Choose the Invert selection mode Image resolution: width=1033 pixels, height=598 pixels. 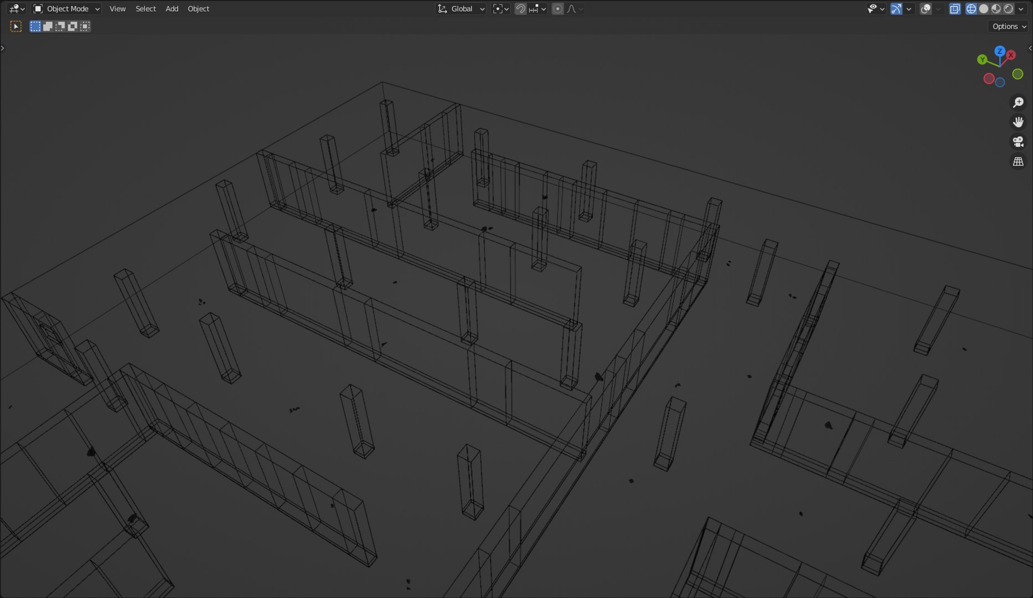(x=72, y=26)
